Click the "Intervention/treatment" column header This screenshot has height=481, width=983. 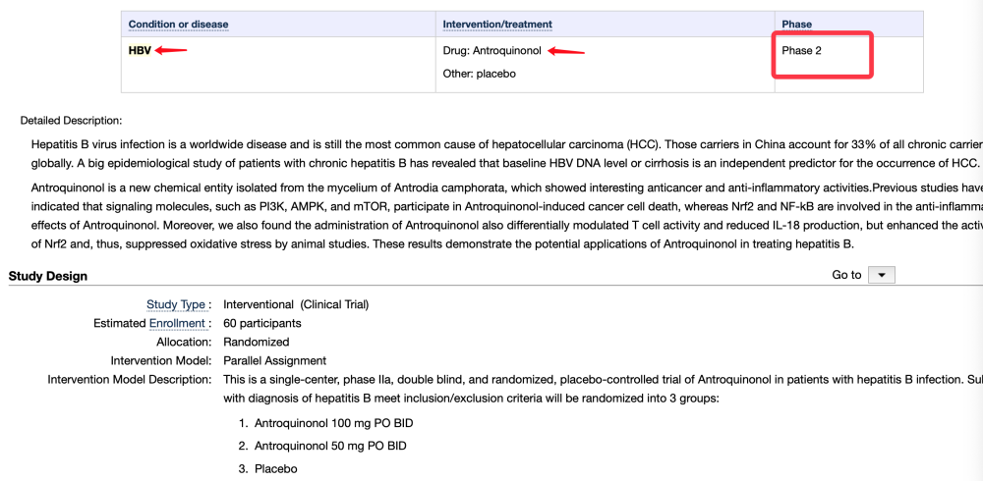pos(497,24)
